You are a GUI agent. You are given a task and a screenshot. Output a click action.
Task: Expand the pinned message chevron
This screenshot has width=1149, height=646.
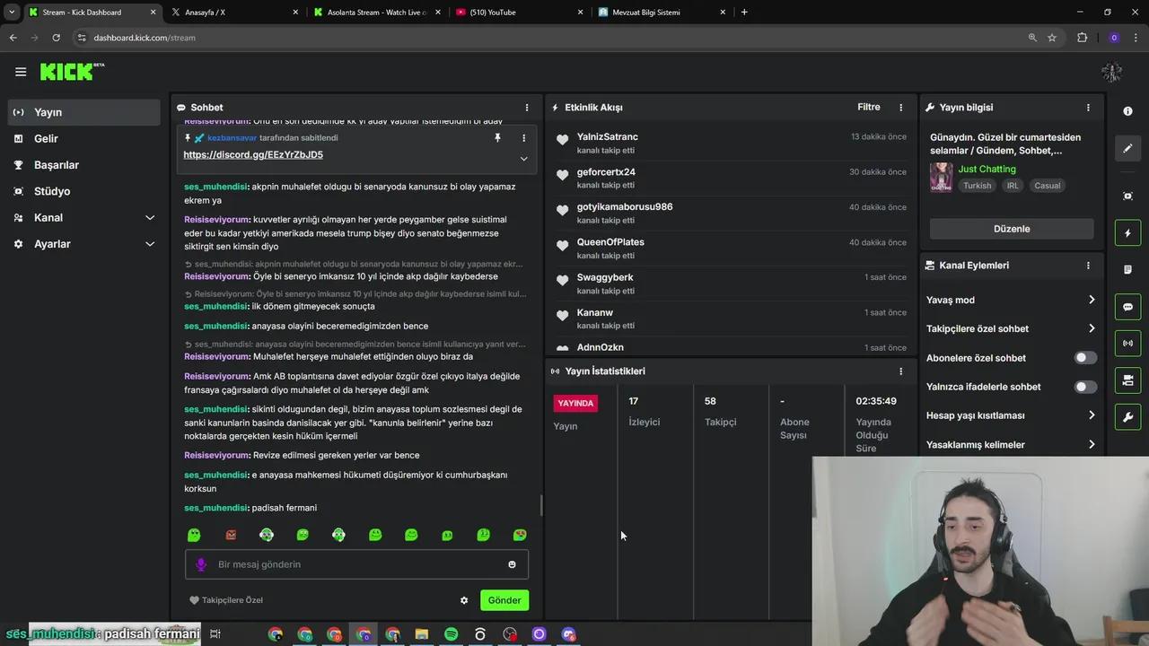tap(524, 159)
